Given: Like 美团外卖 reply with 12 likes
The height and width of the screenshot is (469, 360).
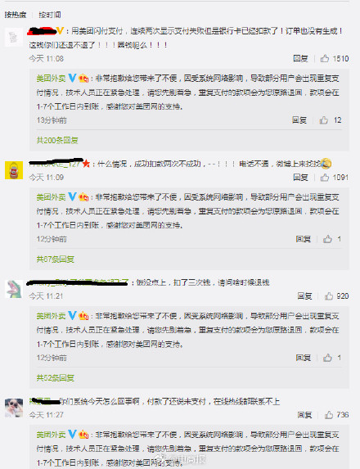Looking at the screenshot, I should coord(323,120).
